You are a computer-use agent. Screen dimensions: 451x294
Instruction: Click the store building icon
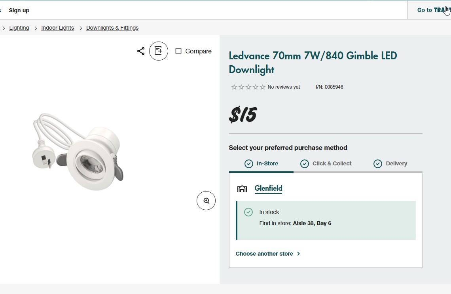(x=242, y=188)
